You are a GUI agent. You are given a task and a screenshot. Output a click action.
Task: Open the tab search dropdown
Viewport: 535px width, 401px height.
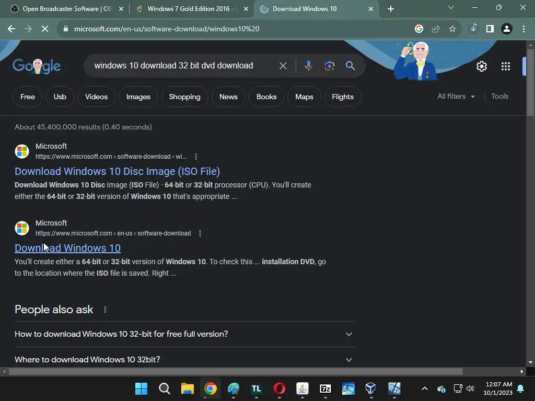(451, 7)
